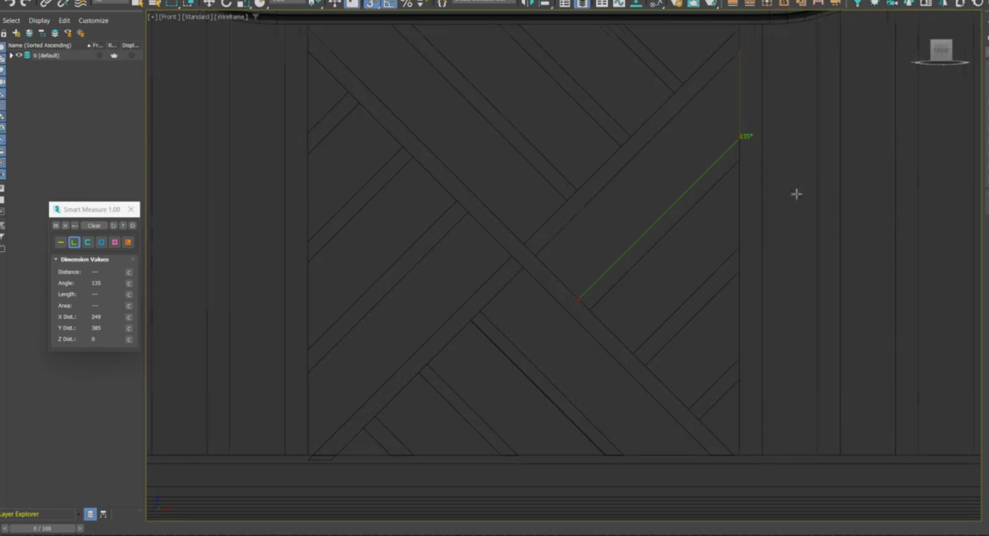989x536 pixels.
Task: Enable sort by layer toggle at explorer bottom
Action: [90, 514]
